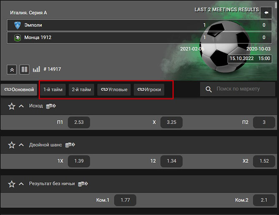Collapse the Двойной шанс section chevron

pyautogui.click(x=21, y=145)
